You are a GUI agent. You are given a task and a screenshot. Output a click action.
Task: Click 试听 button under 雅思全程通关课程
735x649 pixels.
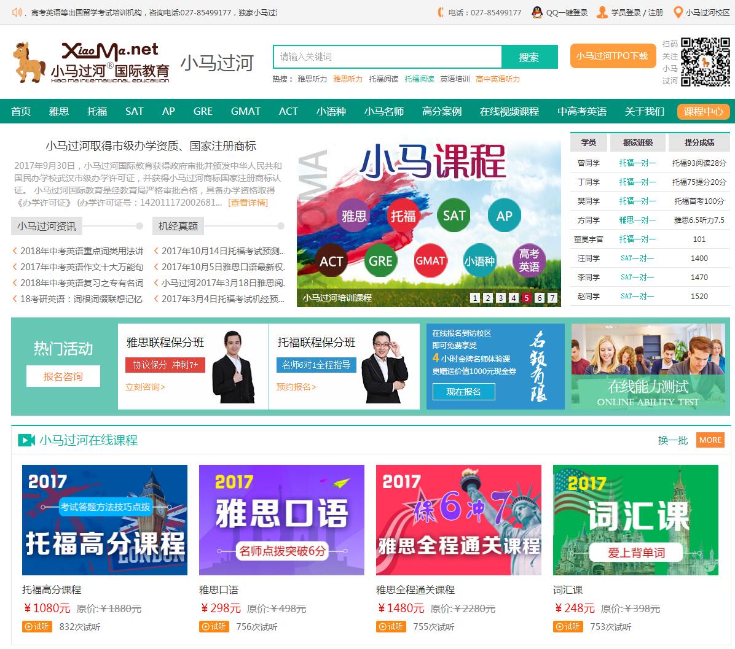tap(391, 626)
